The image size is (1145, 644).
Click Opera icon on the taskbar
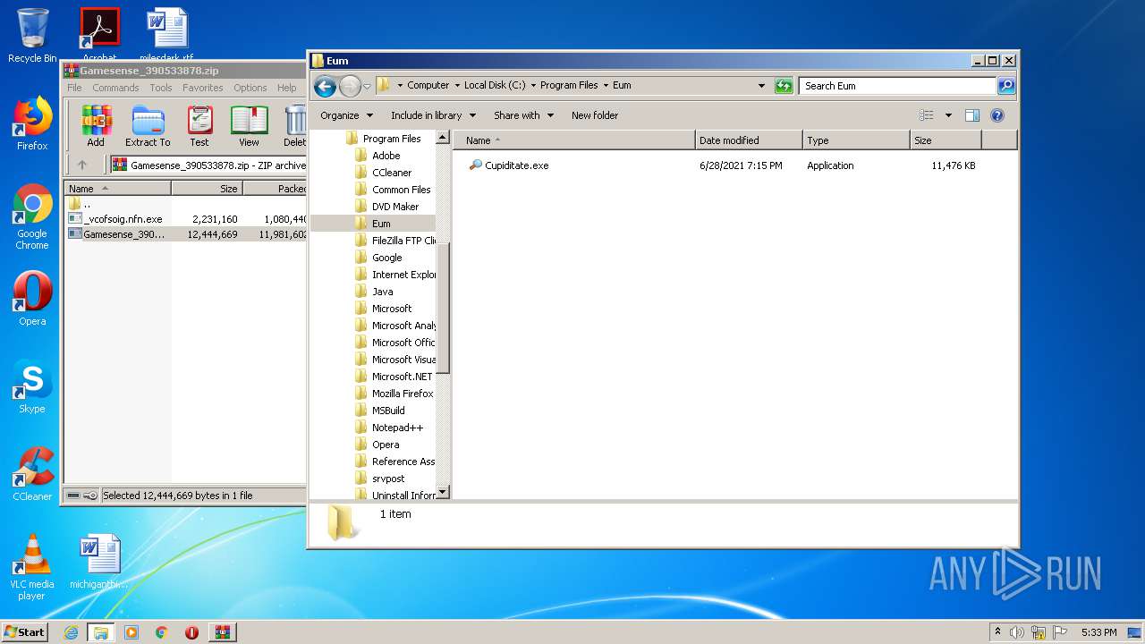click(x=191, y=632)
